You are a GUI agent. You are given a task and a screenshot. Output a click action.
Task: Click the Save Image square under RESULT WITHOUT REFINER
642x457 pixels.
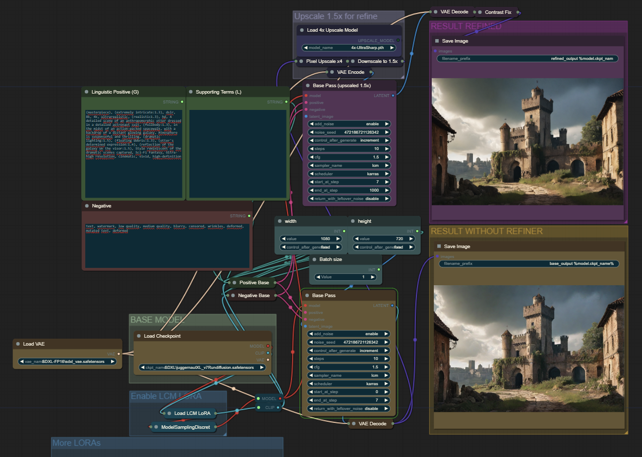[439, 247]
